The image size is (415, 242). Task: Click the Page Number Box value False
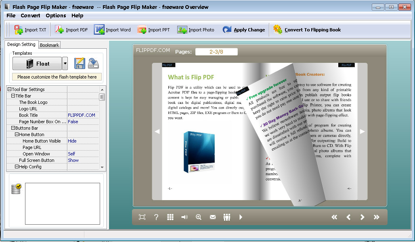(x=73, y=121)
